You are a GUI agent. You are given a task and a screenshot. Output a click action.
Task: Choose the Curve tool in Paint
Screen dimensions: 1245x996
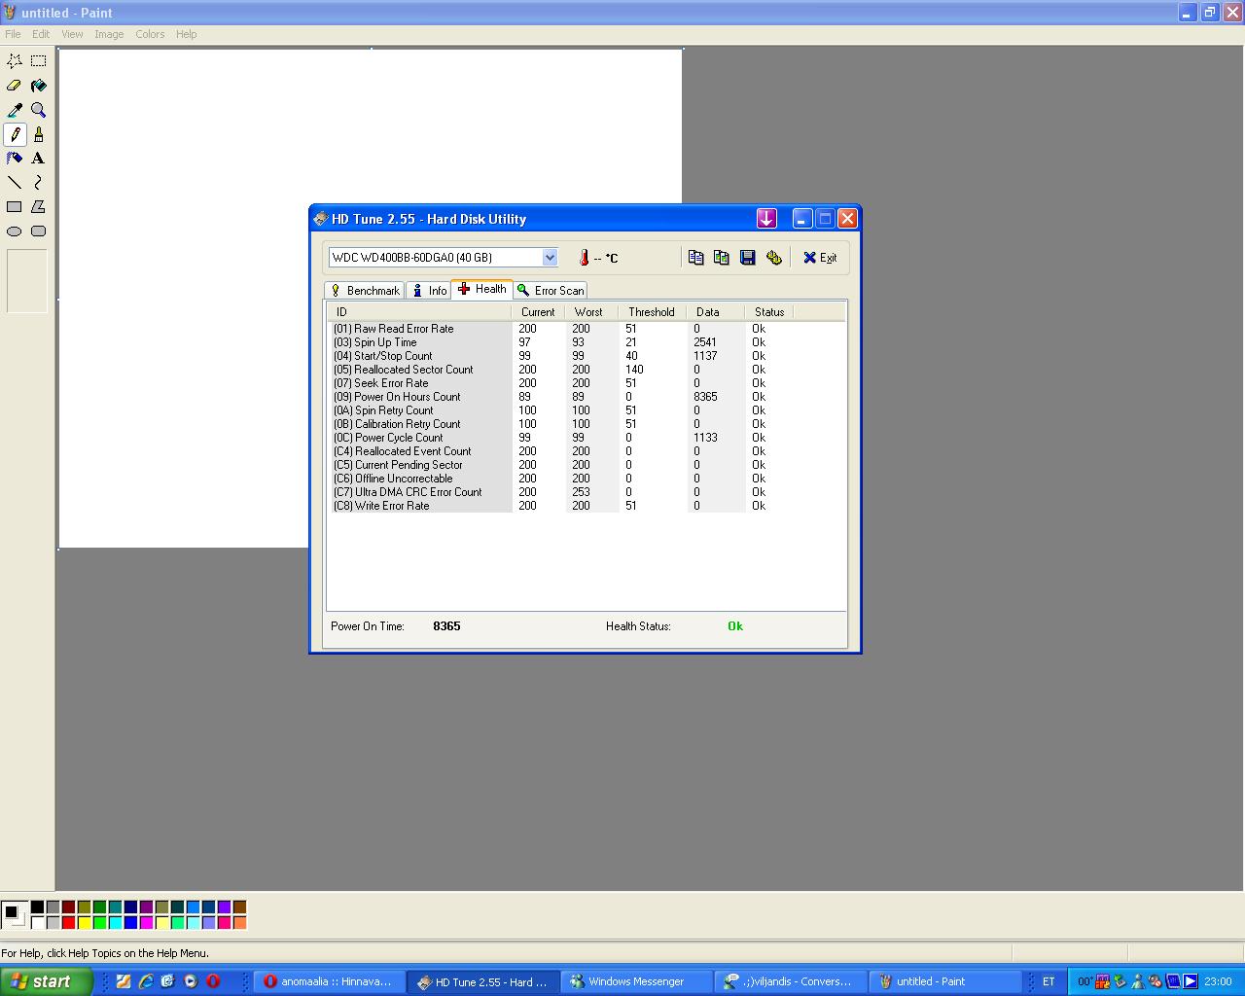(x=39, y=183)
